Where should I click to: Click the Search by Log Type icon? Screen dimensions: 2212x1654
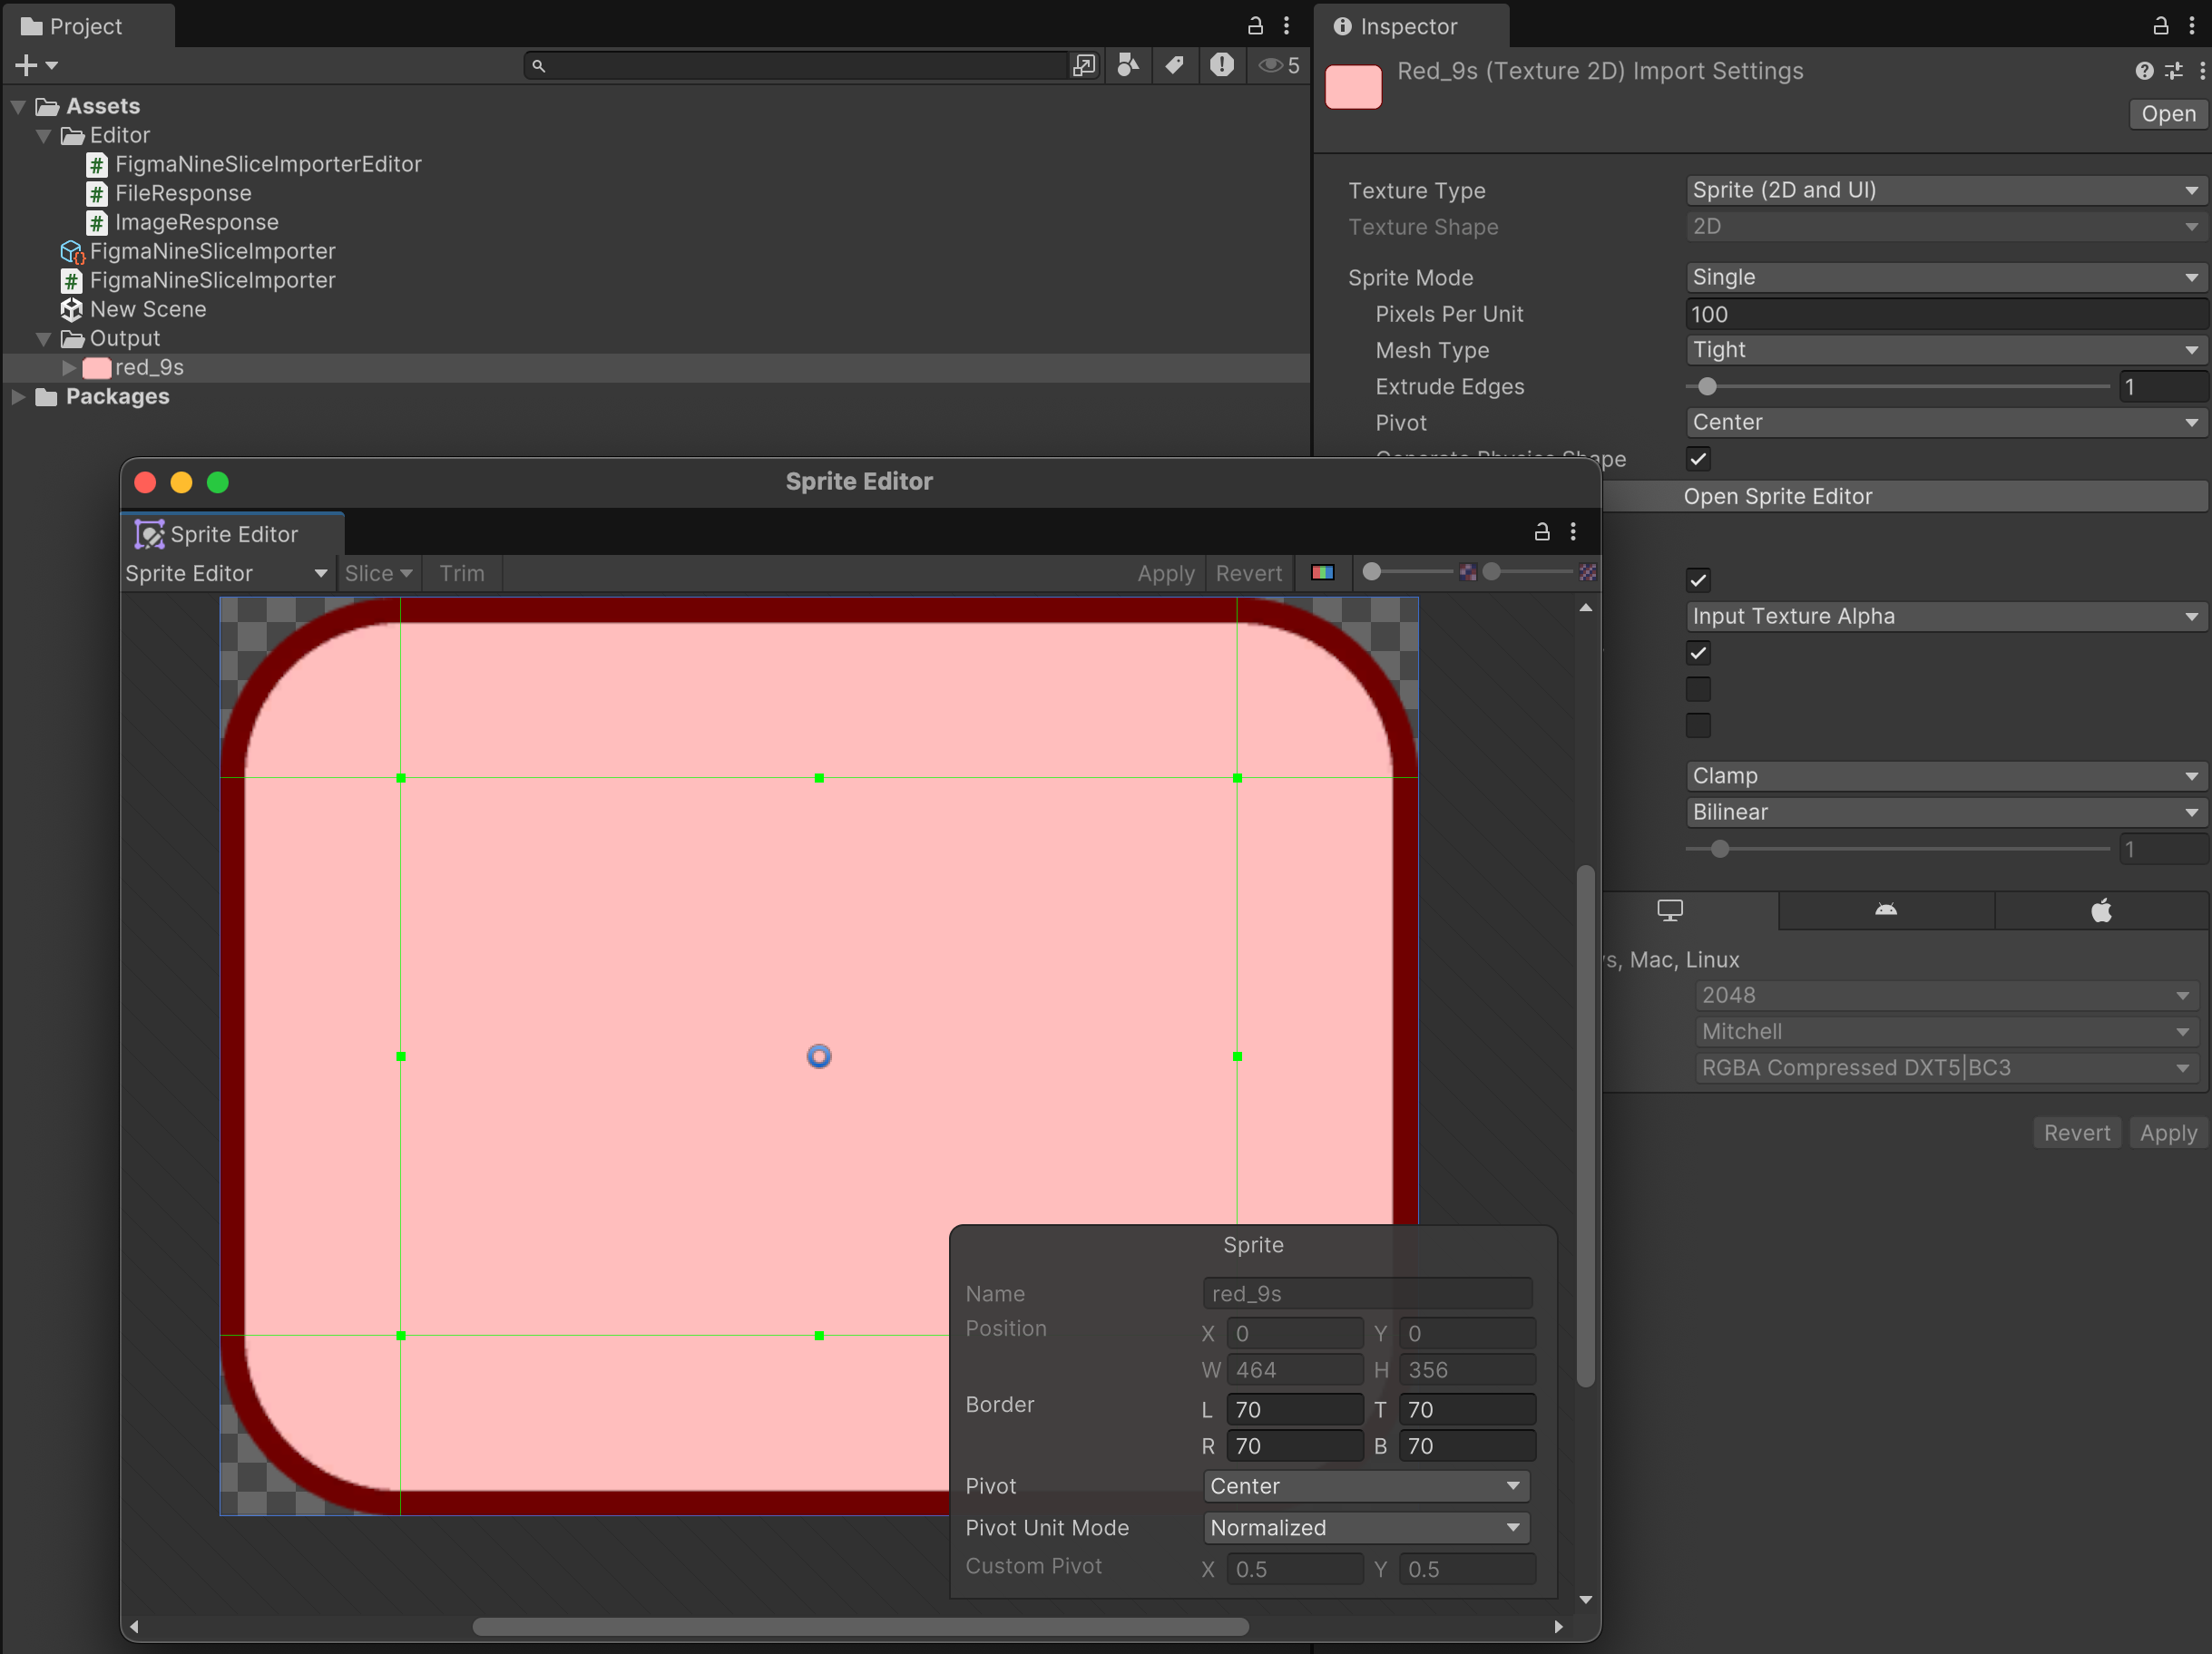[x=1221, y=65]
